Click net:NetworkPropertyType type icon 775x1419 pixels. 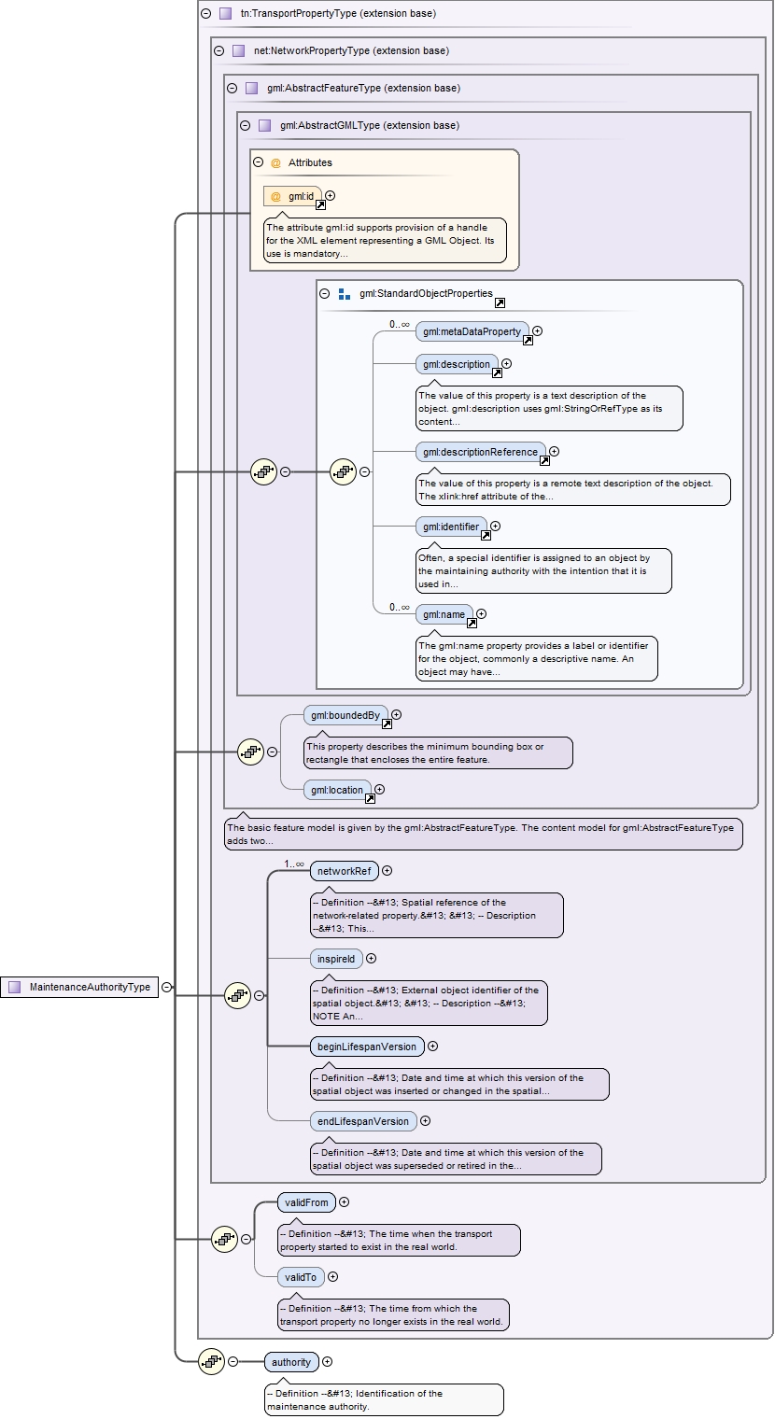tap(238, 51)
